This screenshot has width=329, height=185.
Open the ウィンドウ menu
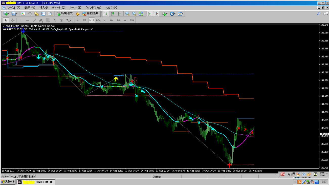(93, 8)
